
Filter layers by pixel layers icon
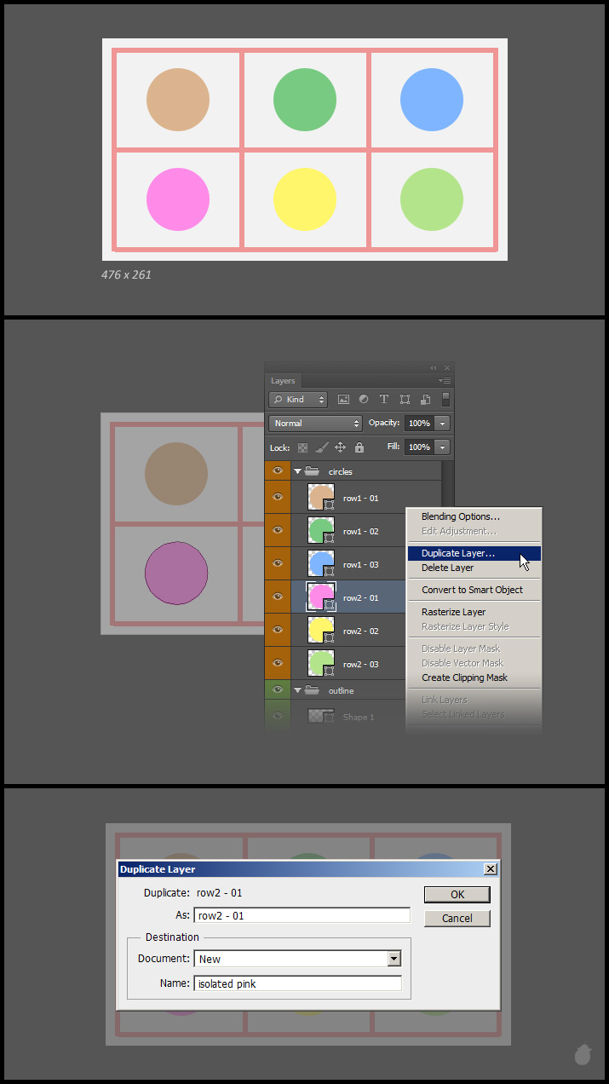[343, 399]
